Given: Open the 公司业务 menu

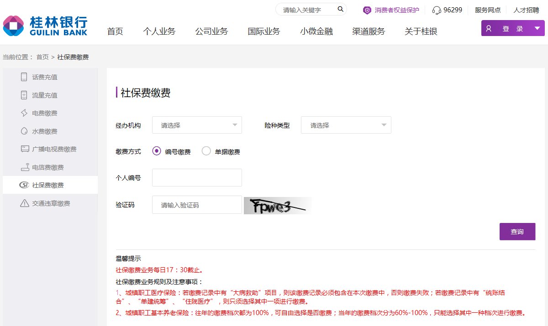Looking at the screenshot, I should (211, 31).
